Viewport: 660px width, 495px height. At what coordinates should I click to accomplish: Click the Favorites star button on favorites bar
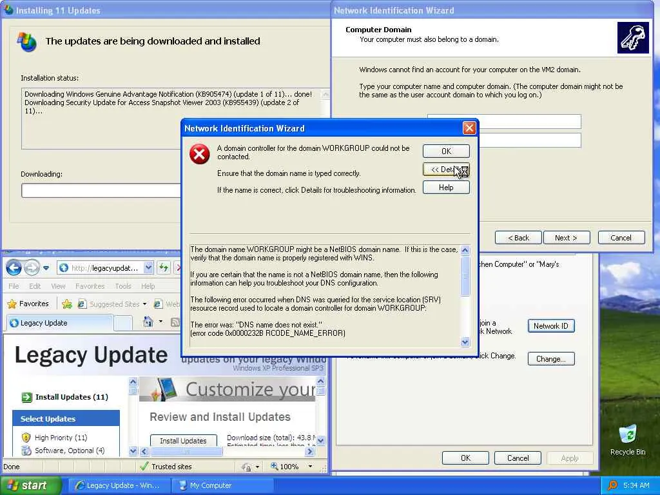[28, 304]
